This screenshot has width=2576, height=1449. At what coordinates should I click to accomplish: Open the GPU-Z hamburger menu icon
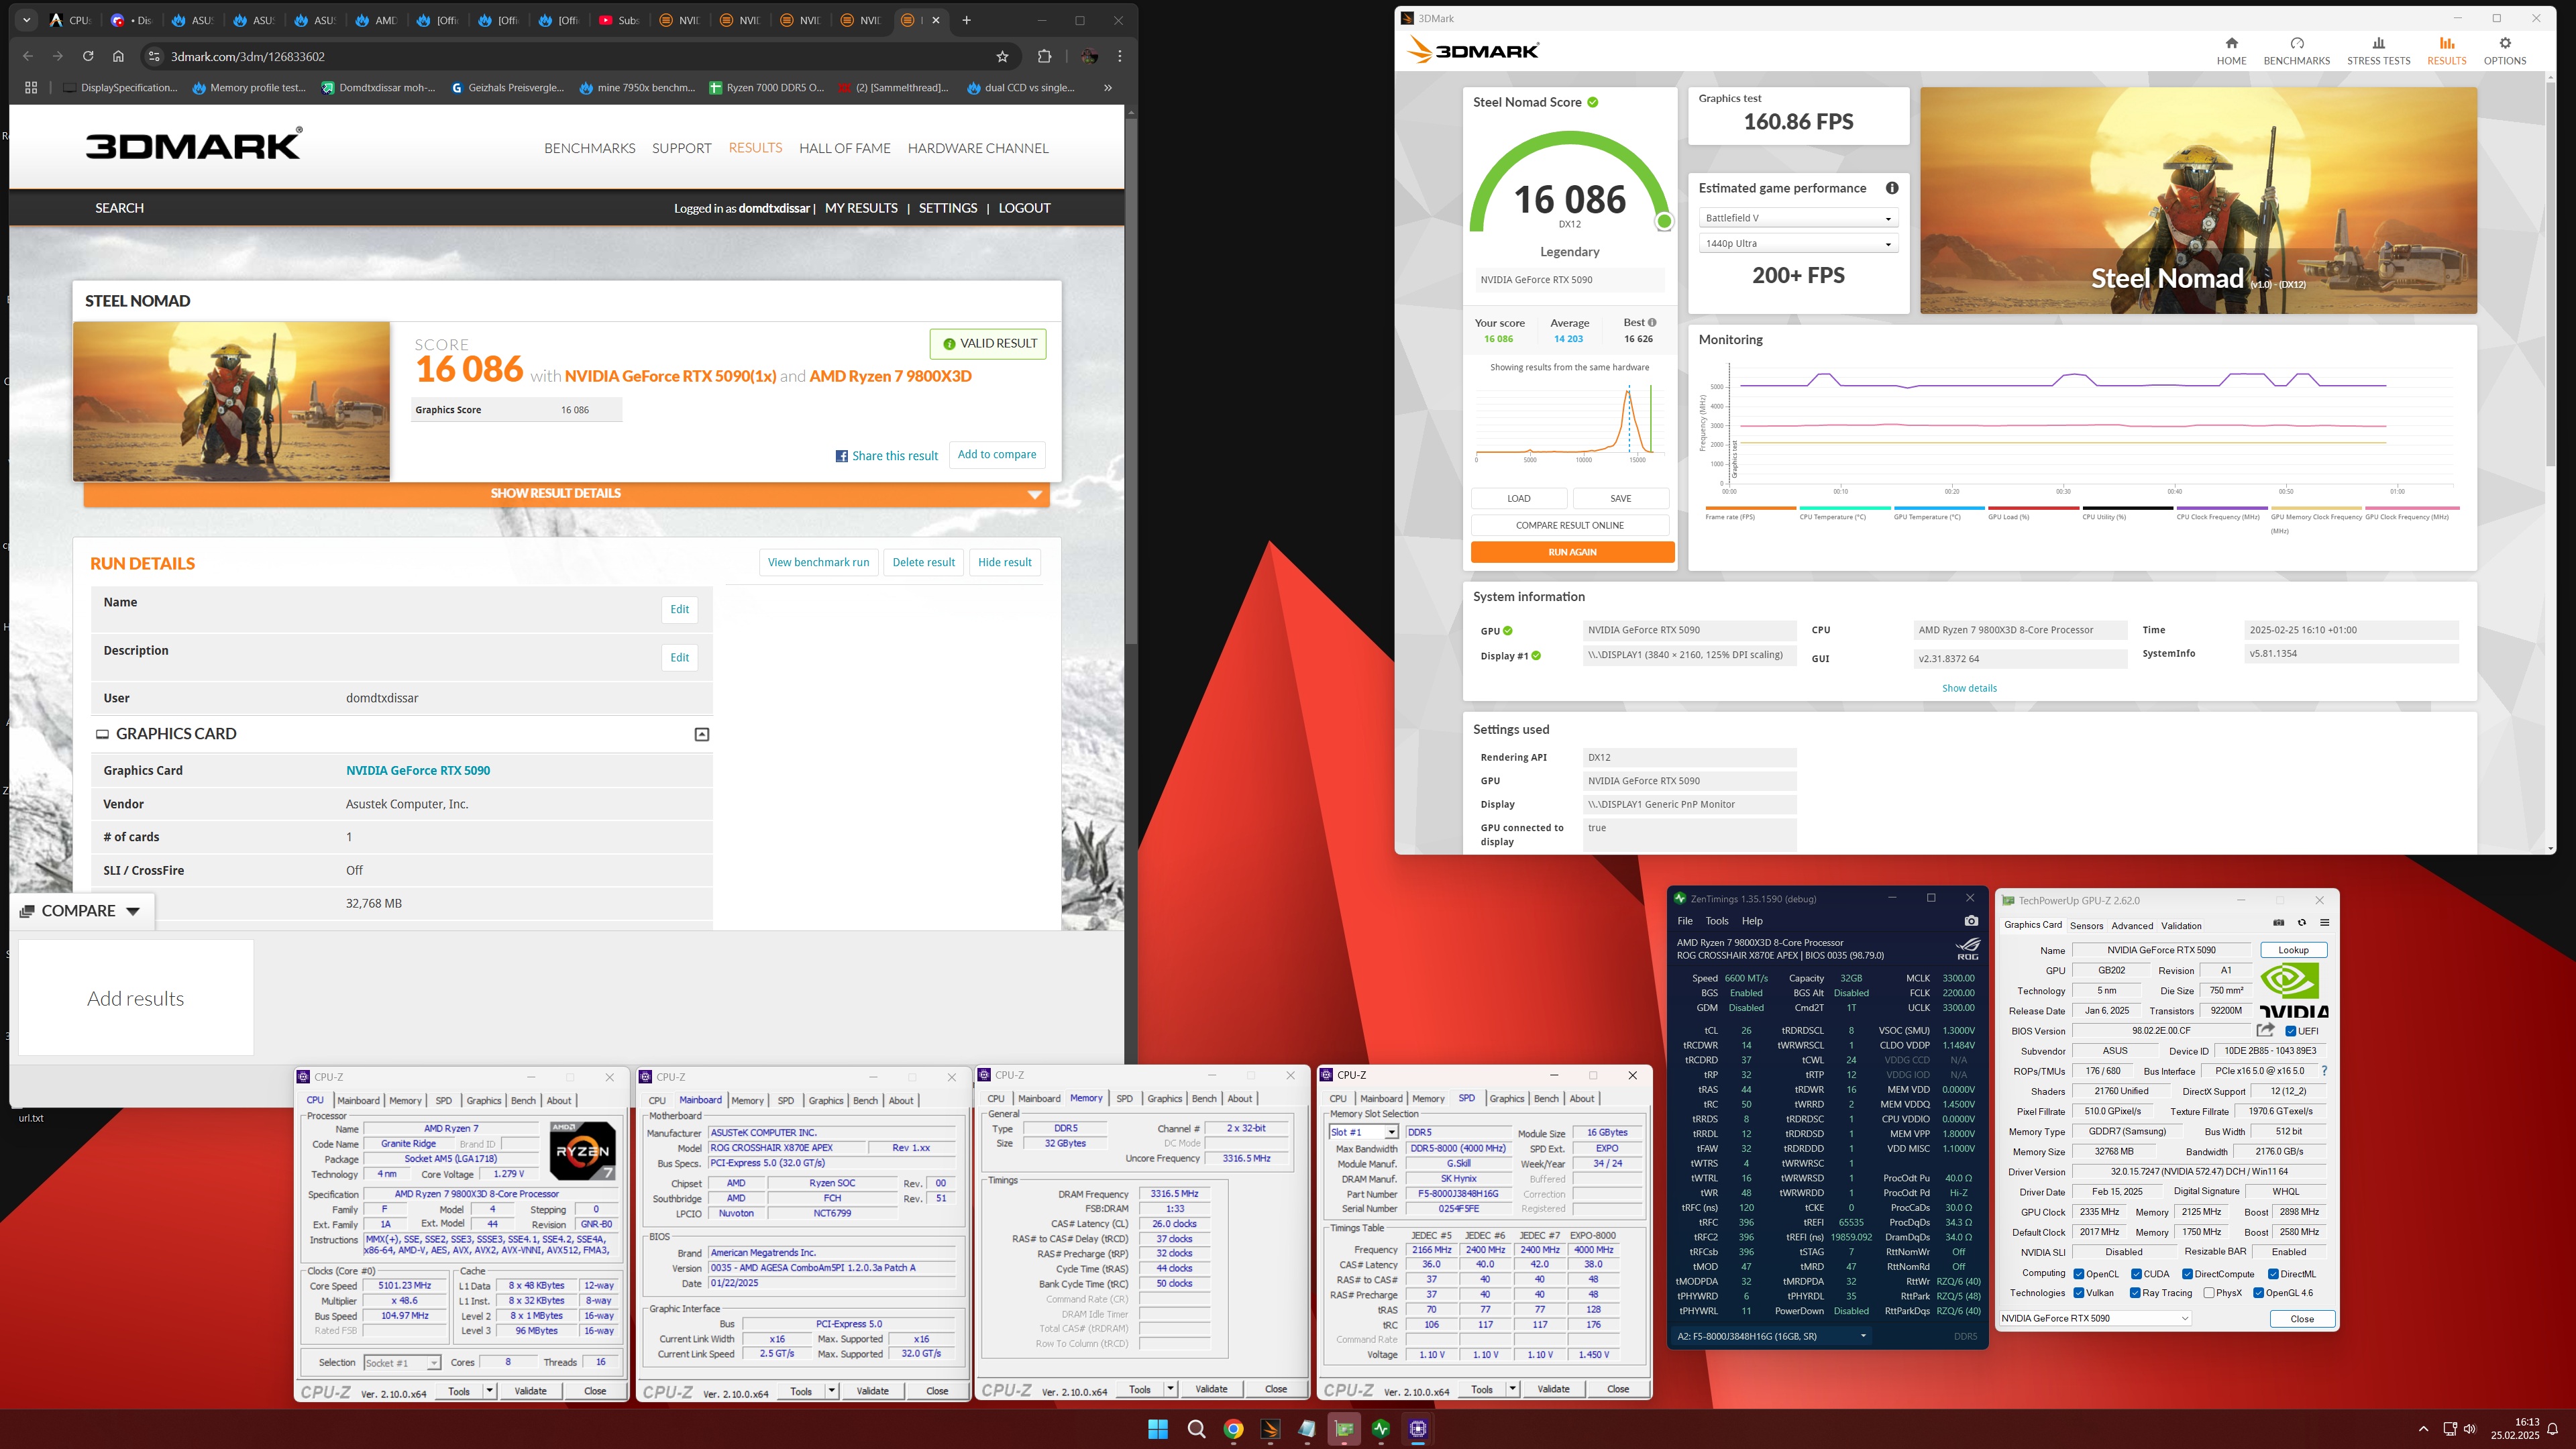2325,923
